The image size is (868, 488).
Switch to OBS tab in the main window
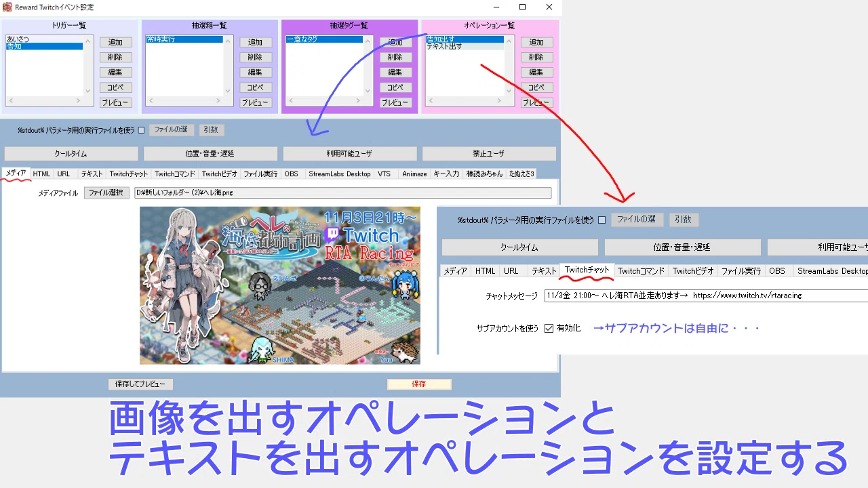click(x=292, y=174)
